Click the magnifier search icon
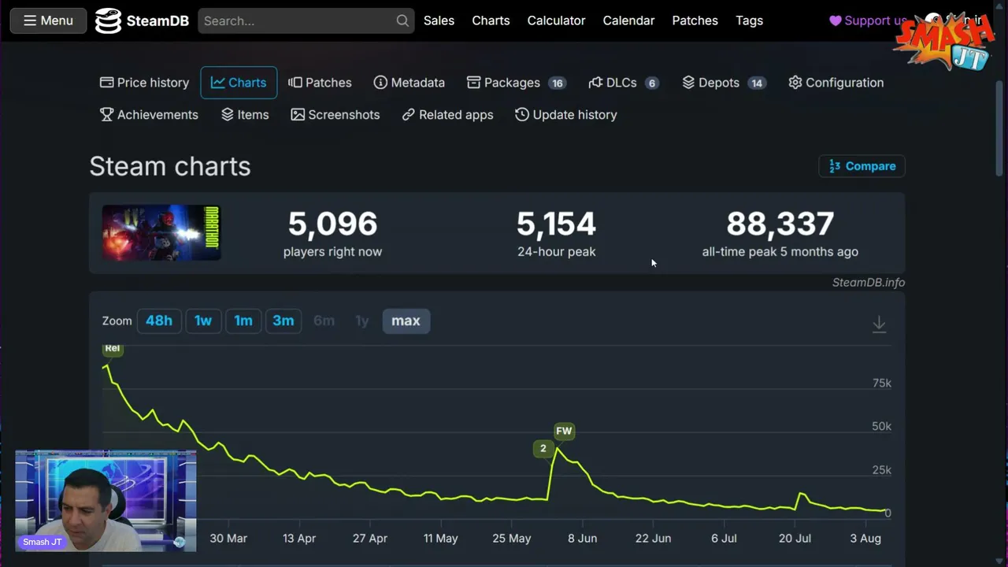This screenshot has width=1008, height=567. click(402, 20)
